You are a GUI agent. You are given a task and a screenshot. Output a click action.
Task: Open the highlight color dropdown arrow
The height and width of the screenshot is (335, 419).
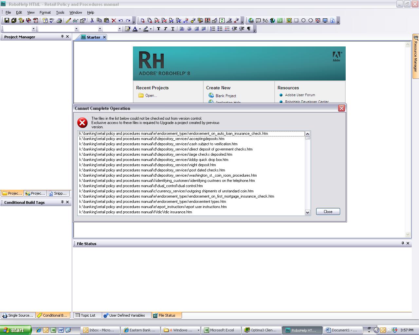pos(151,29)
